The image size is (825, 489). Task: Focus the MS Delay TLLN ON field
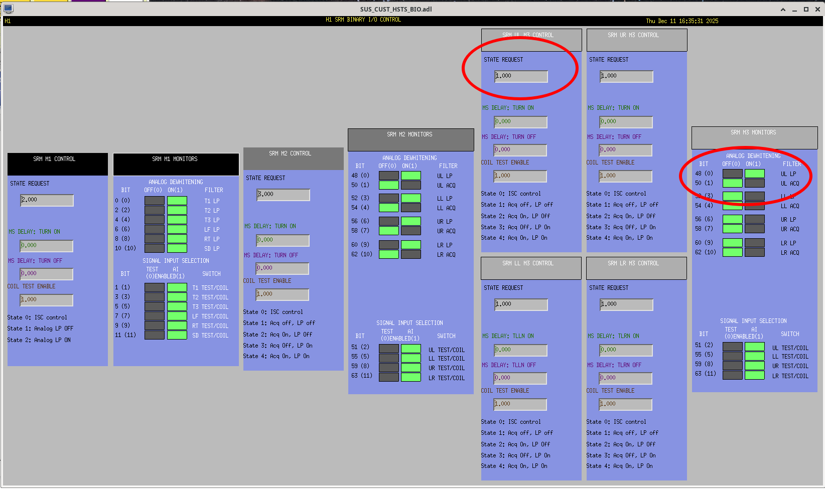(x=520, y=350)
